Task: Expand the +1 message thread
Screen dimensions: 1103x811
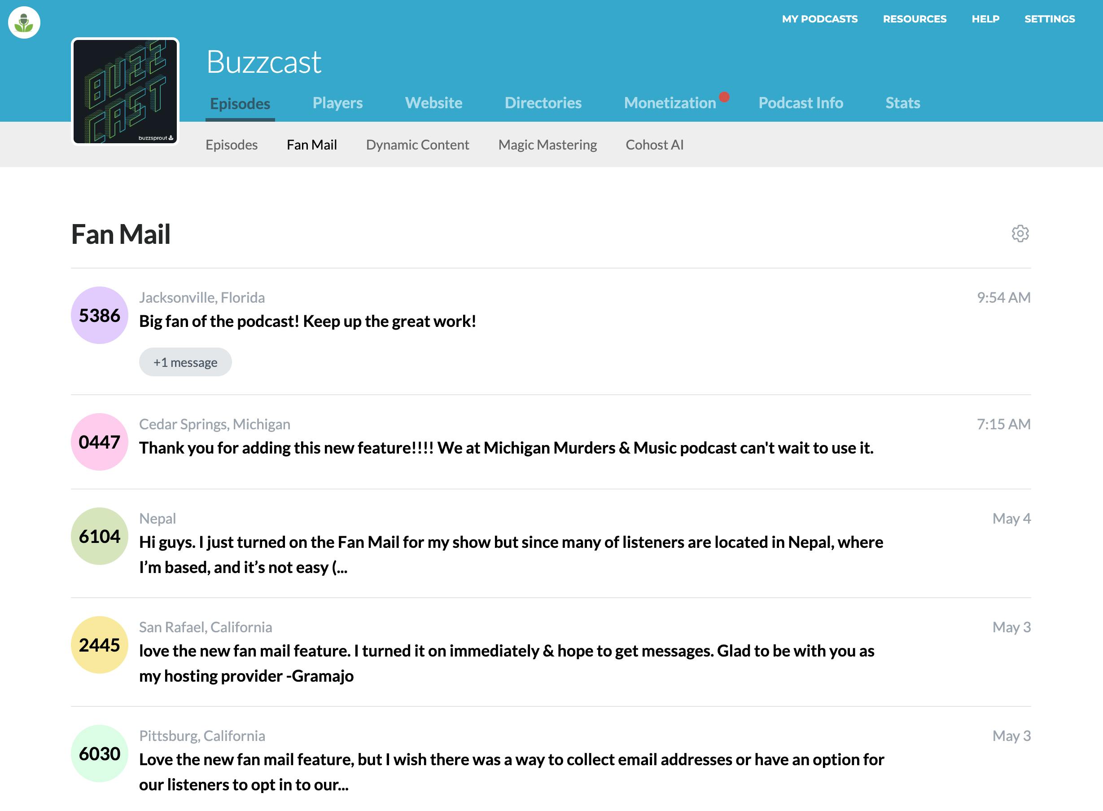Action: pyautogui.click(x=185, y=362)
